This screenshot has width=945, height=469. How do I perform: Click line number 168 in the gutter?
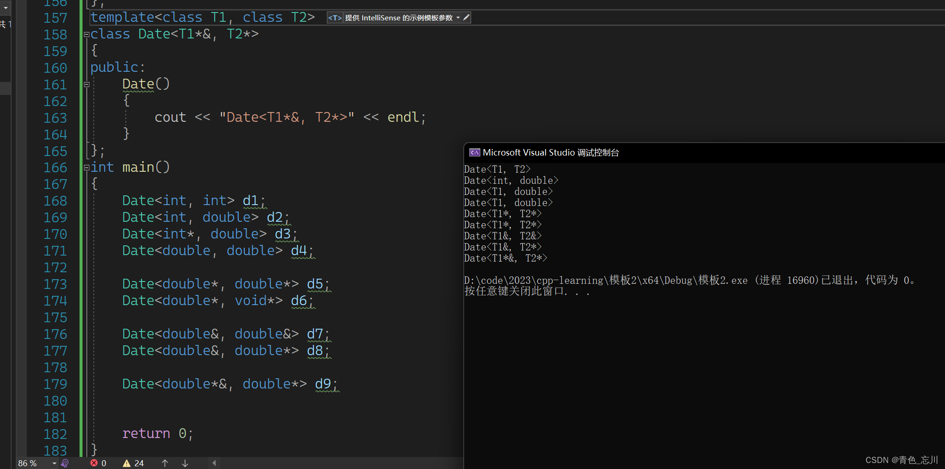(x=55, y=201)
